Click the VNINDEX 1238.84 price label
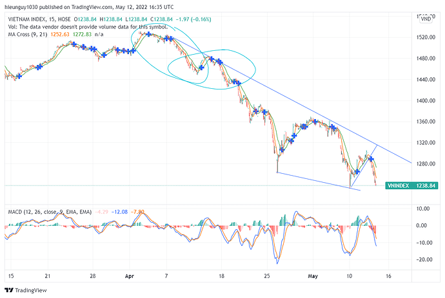Screen dimensions: 445x298 click(x=411, y=185)
